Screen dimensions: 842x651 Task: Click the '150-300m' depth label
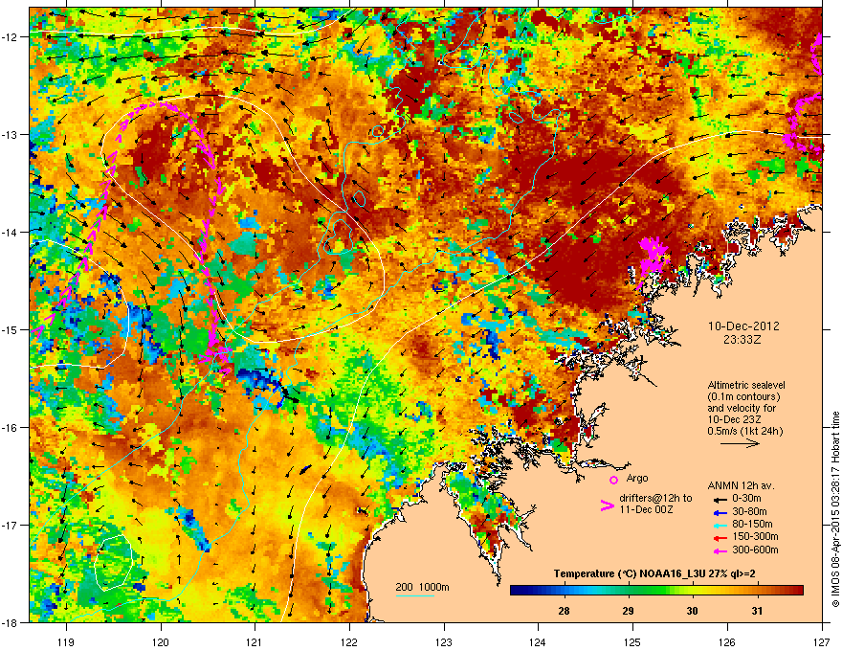coord(755,536)
